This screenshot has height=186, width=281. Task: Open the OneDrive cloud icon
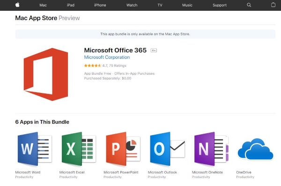[256, 149]
